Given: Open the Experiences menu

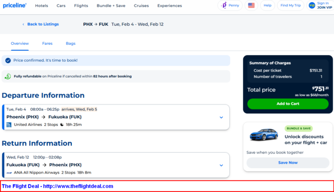Looking at the screenshot, I should pos(169,6).
